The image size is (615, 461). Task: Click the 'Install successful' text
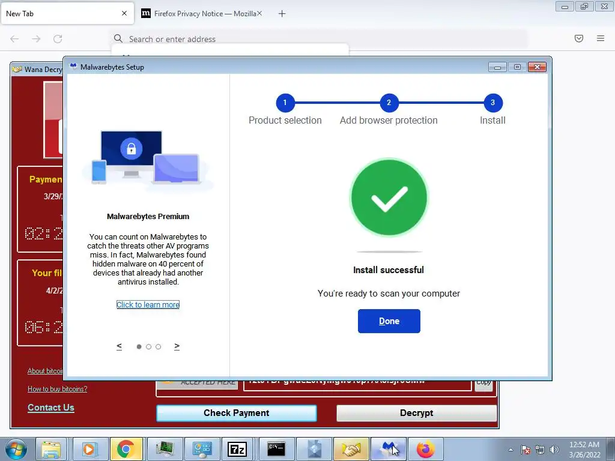pyautogui.click(x=389, y=270)
